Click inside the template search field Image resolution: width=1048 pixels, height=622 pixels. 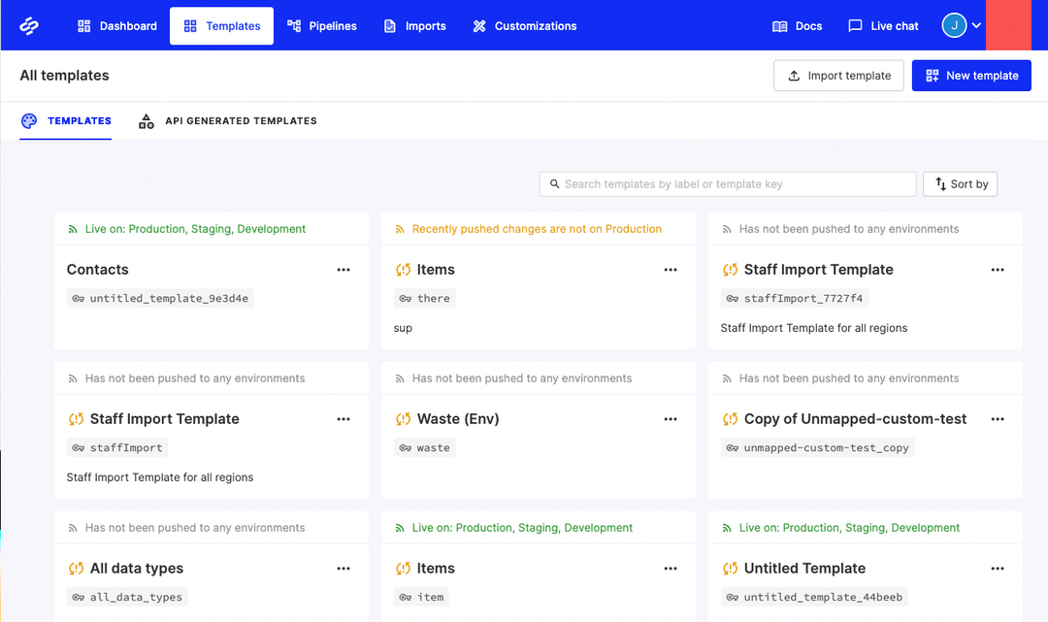tap(728, 183)
